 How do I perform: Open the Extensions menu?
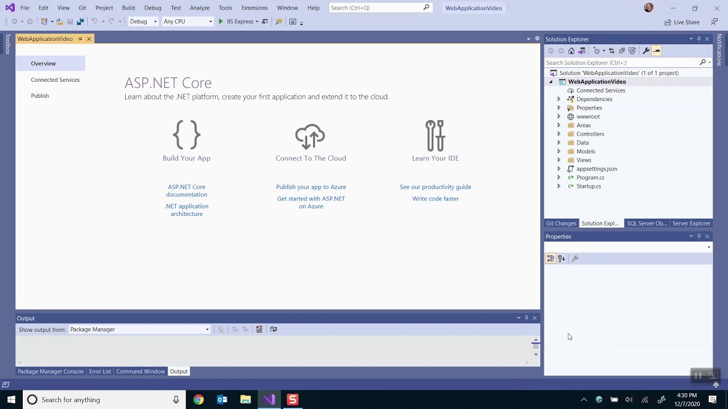click(254, 8)
